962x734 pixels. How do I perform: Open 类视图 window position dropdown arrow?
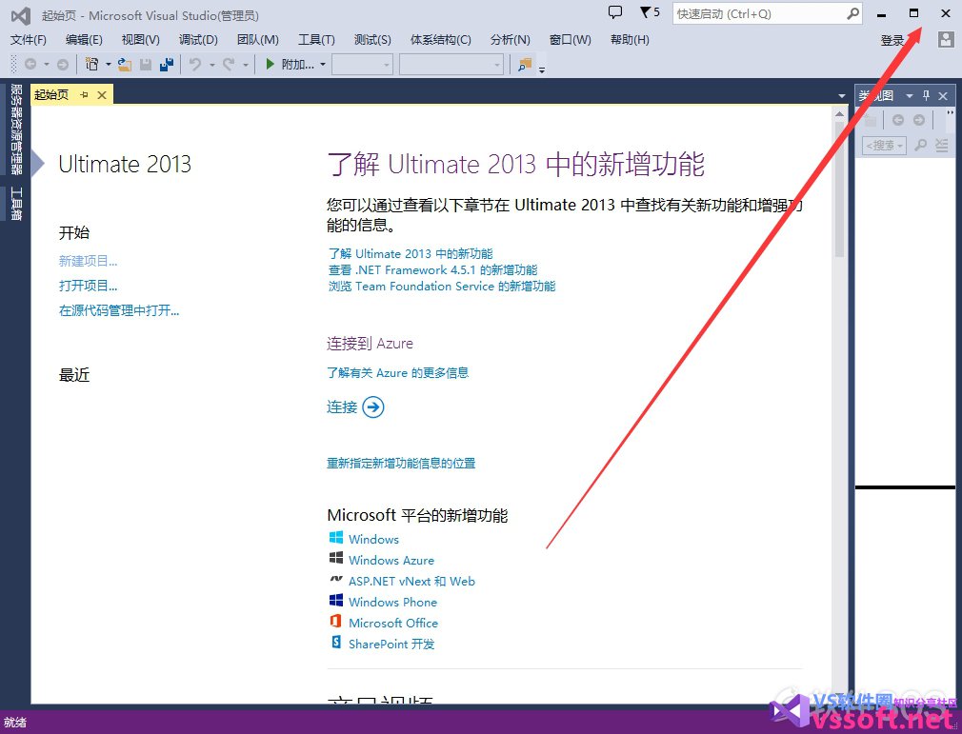pos(910,95)
